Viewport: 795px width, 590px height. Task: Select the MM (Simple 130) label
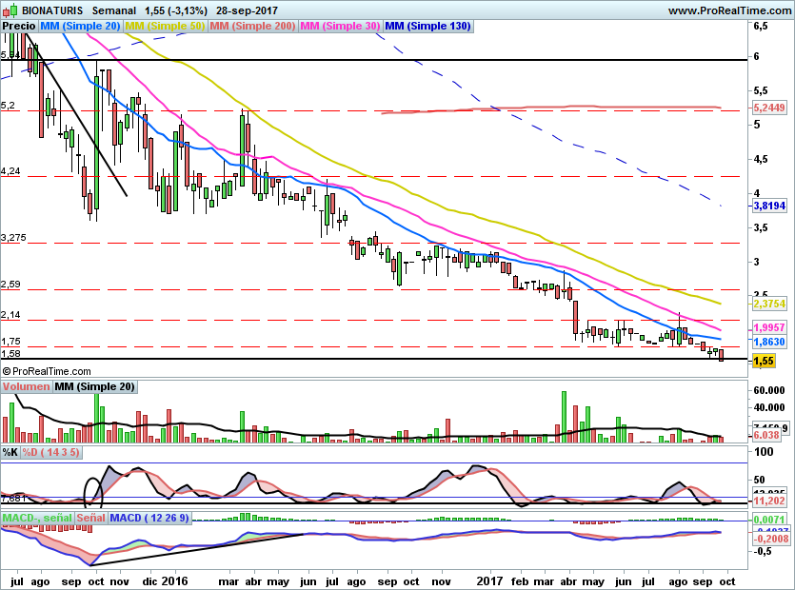(427, 26)
